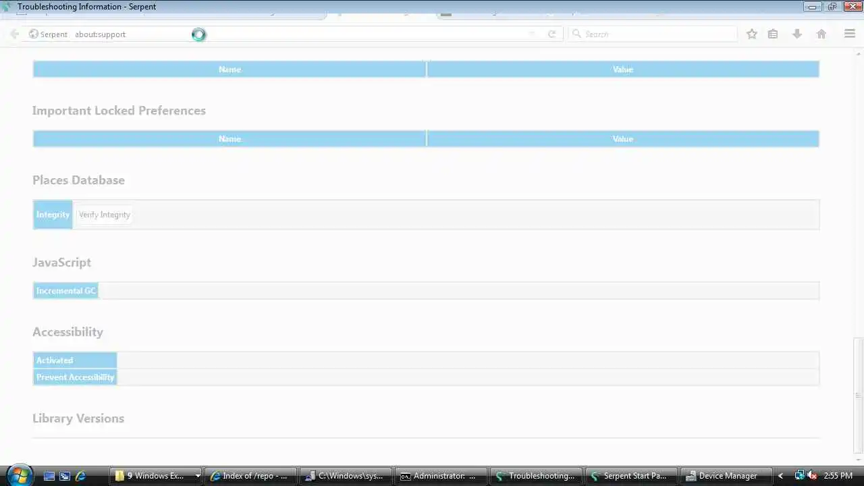This screenshot has height=486, width=864.
Task: Select the Incremental GC row label
Action: click(66, 291)
